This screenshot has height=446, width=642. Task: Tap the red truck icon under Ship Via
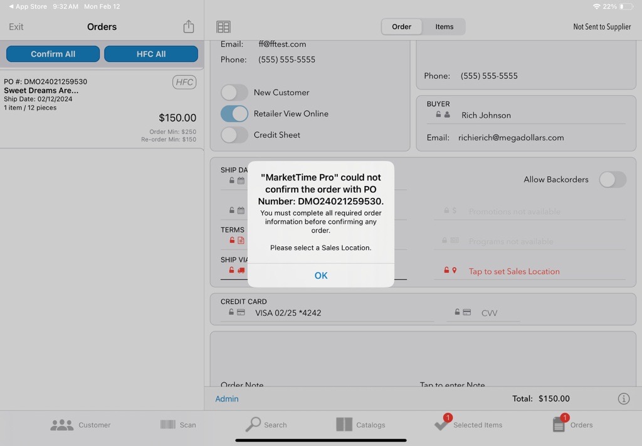pos(241,270)
